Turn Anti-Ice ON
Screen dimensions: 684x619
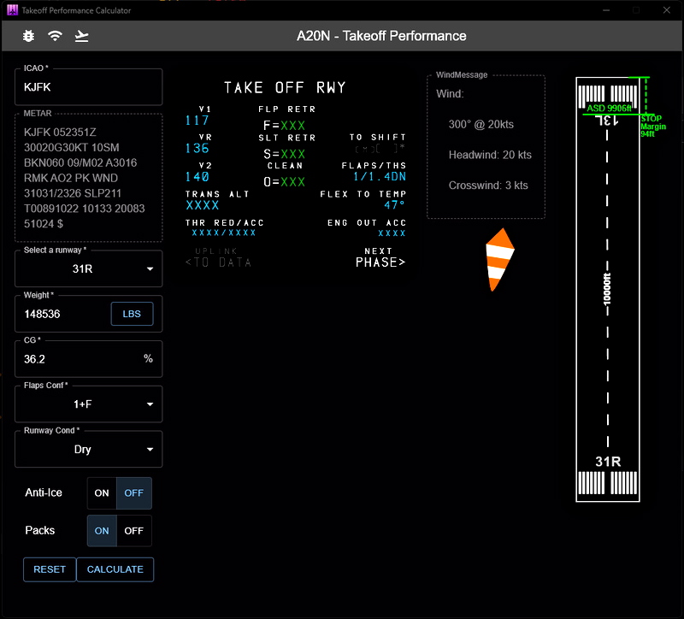tap(101, 492)
